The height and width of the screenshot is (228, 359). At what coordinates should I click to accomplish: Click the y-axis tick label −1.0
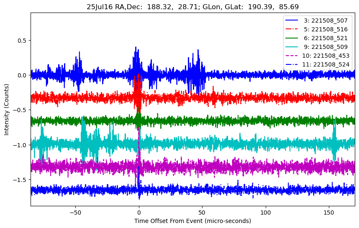click(20, 145)
